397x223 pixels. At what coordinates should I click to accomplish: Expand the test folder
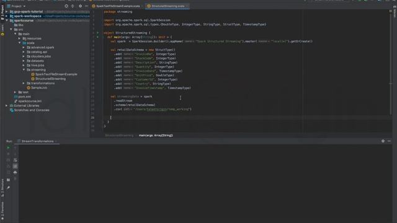(x=15, y=92)
